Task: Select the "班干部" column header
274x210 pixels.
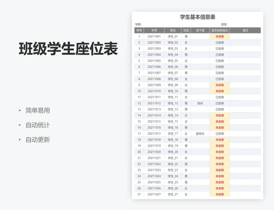Action: click(200, 31)
